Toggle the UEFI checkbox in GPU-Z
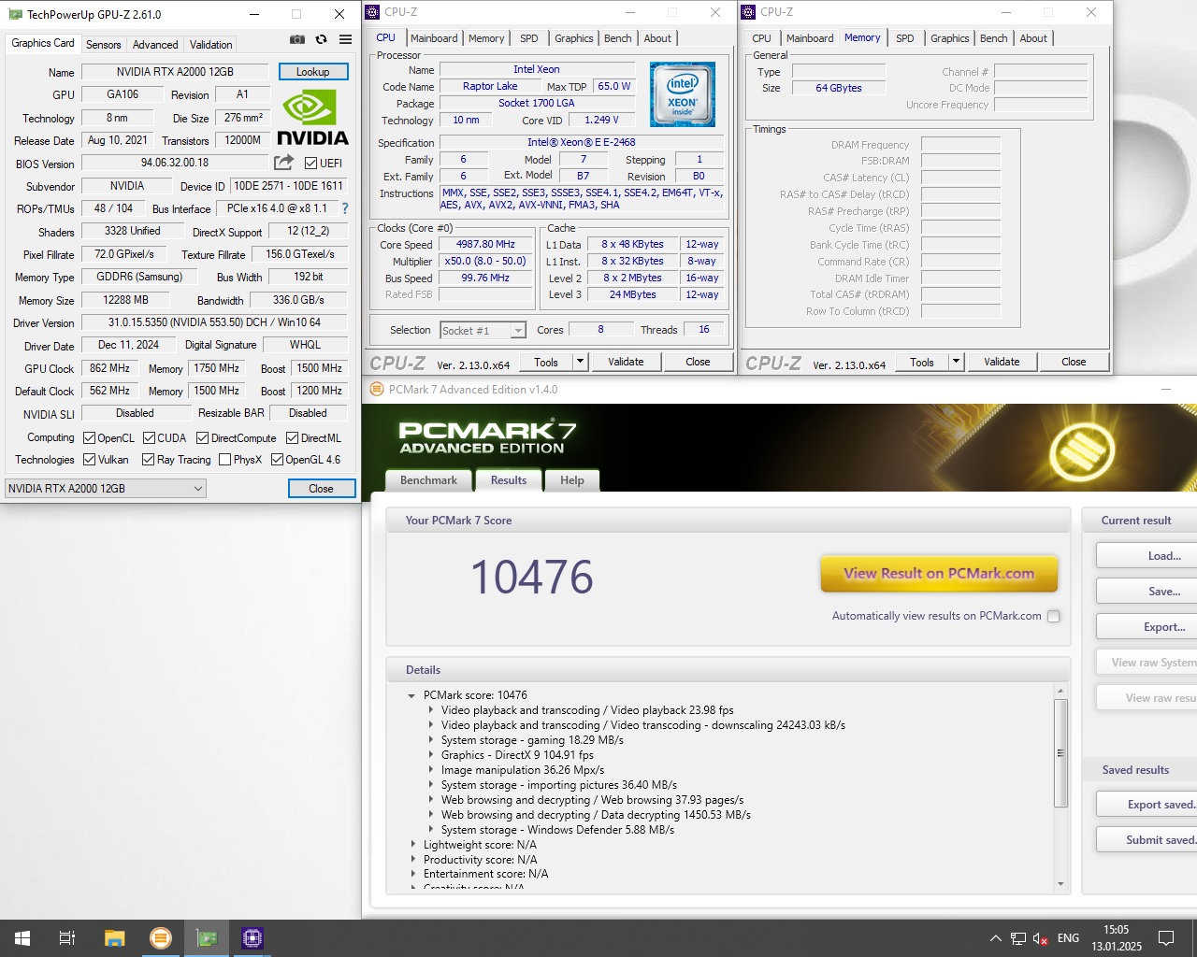Viewport: 1197px width, 957px height. click(x=311, y=163)
